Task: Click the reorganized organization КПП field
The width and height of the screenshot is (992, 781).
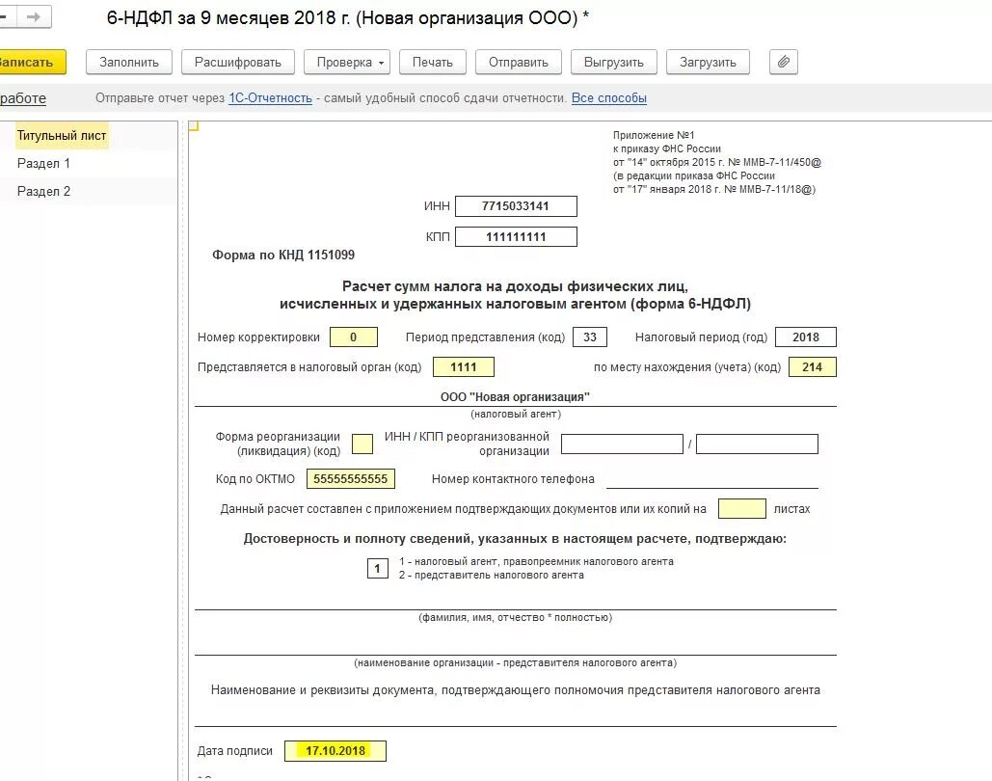Action: [x=758, y=444]
